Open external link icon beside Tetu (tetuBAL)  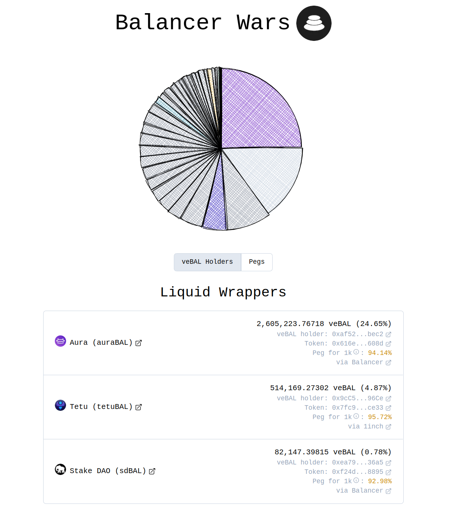[x=139, y=407]
